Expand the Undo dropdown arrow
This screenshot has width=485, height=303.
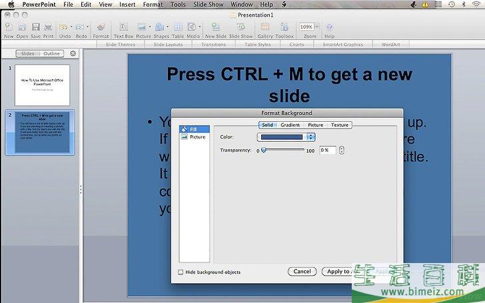[71, 27]
